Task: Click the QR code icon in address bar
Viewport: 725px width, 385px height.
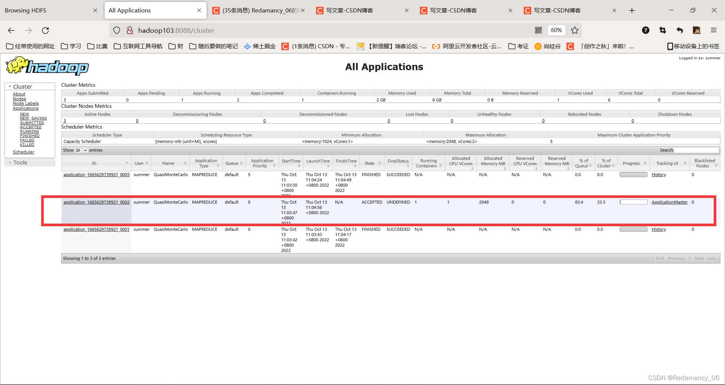Action: click(538, 30)
